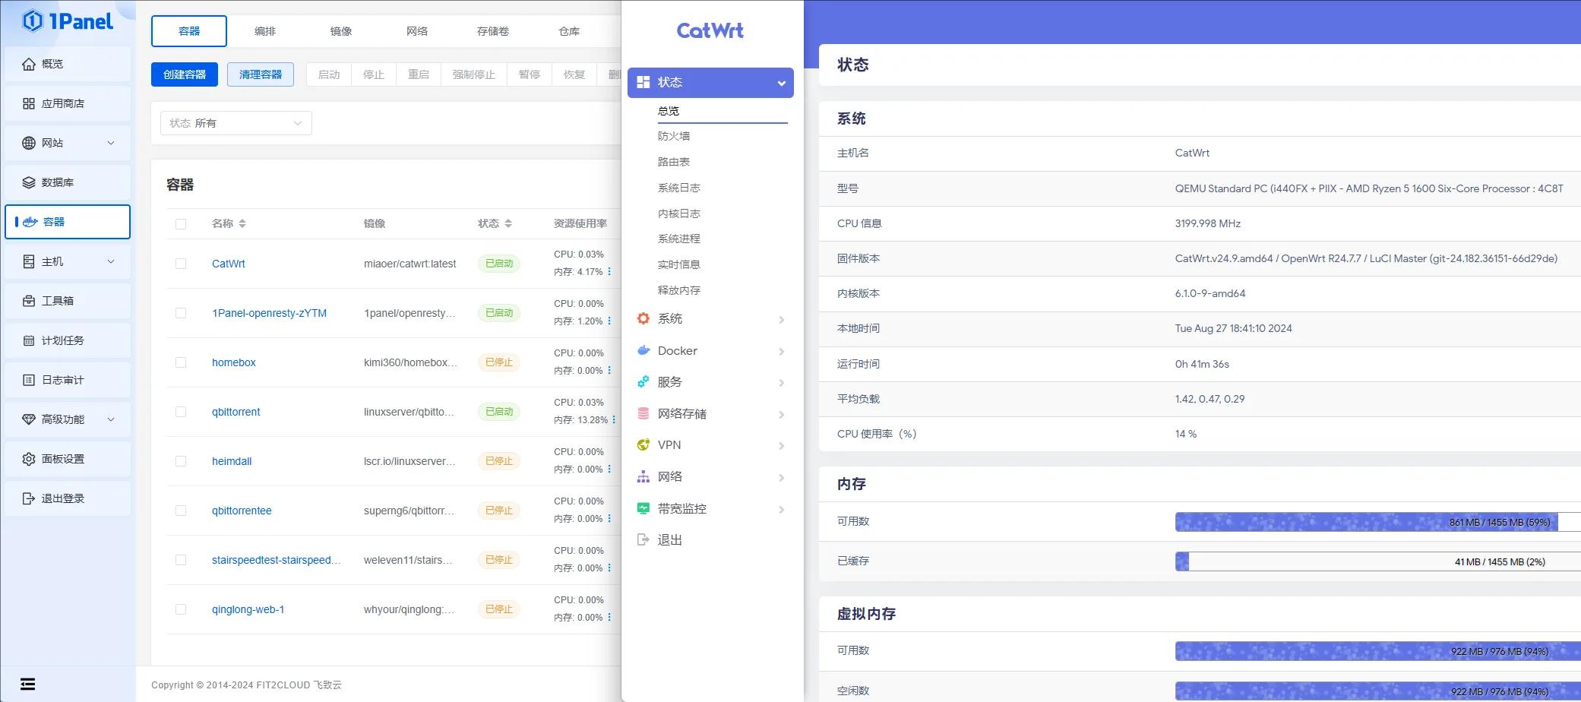This screenshot has width=1581, height=702.
Task: Click the CatWrt 带宽监控 monitor icon
Action: (643, 508)
